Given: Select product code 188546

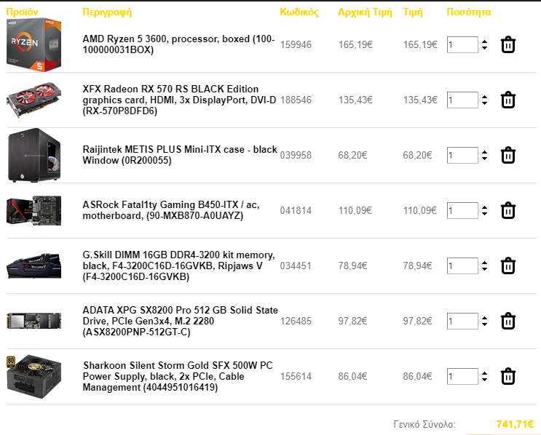Looking at the screenshot, I should 296,100.
